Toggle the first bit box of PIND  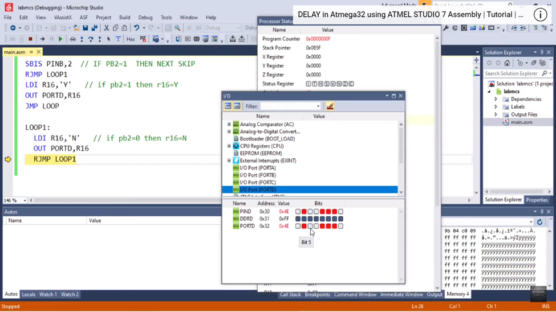click(x=298, y=212)
